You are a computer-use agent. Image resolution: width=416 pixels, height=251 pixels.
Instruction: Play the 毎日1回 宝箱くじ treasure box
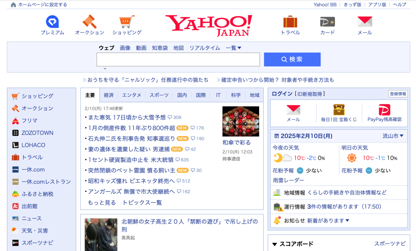coord(339,110)
